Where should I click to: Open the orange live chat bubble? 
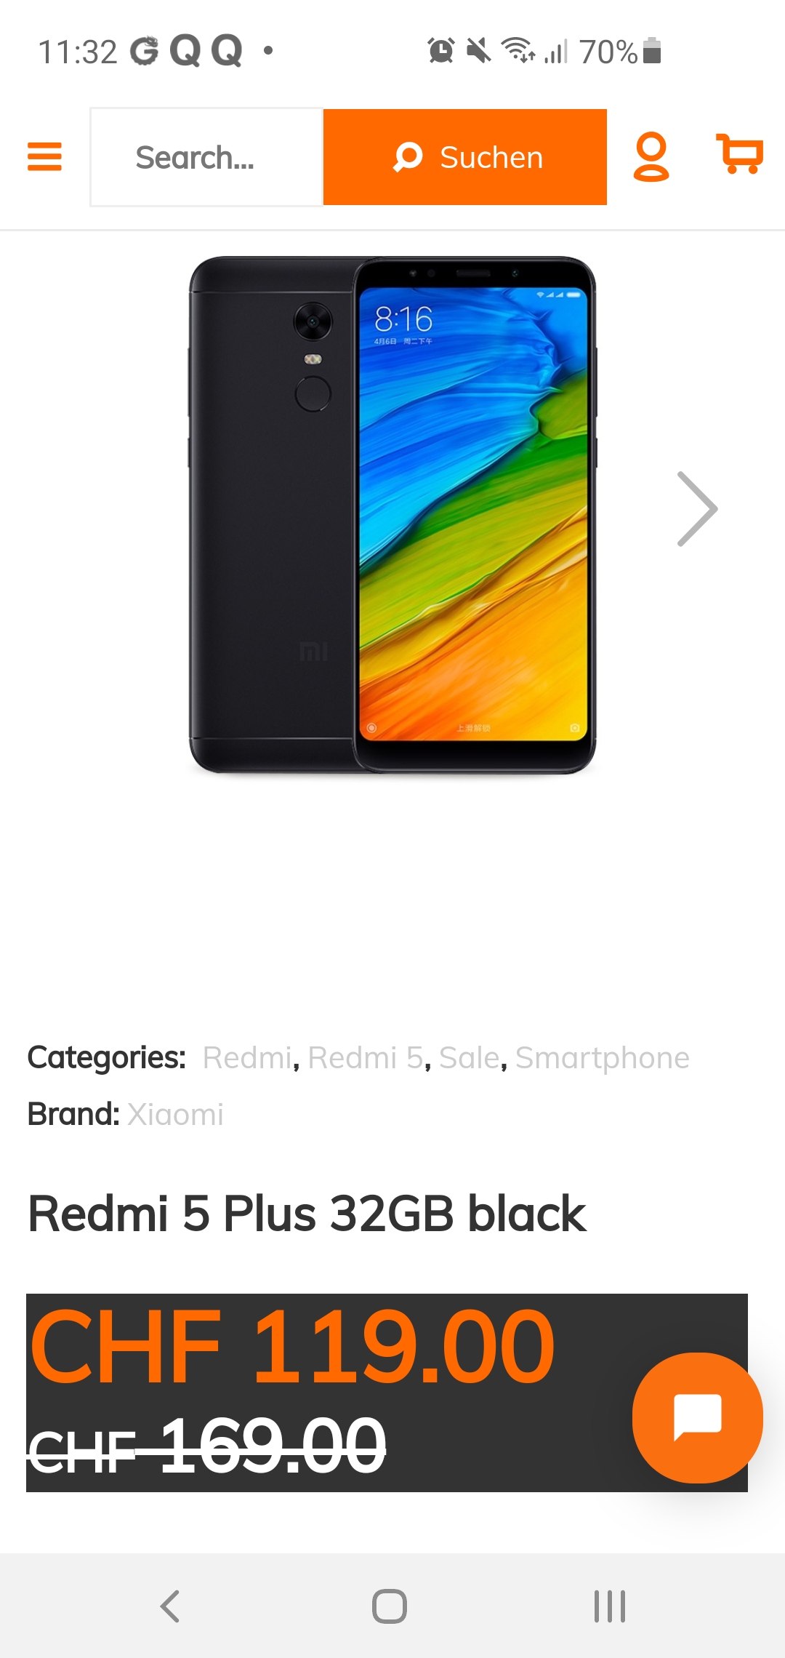point(697,1417)
